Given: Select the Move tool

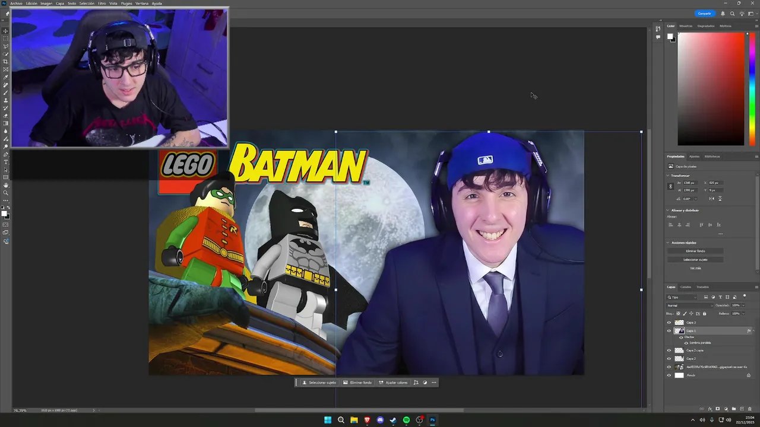Looking at the screenshot, I should (x=6, y=31).
